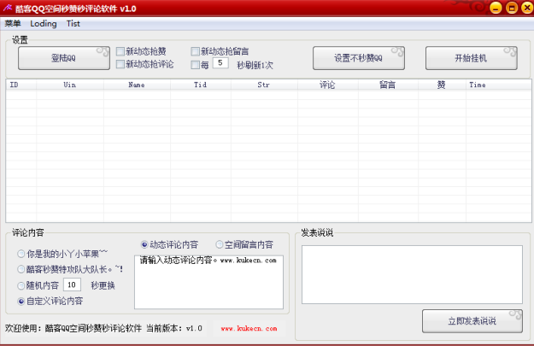The width and height of the screenshot is (534, 346).
Task: Enable the 新动态抢评论 checkbox
Action: click(120, 64)
